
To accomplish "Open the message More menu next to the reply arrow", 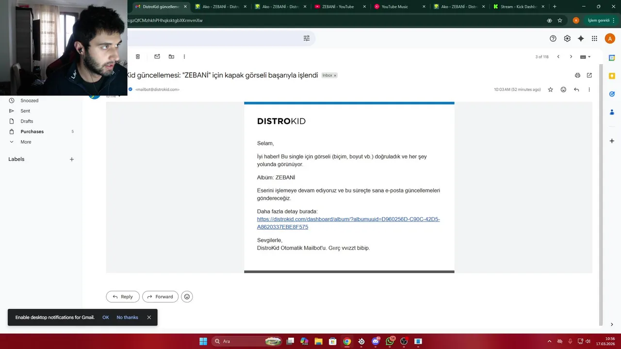I will coord(589,90).
